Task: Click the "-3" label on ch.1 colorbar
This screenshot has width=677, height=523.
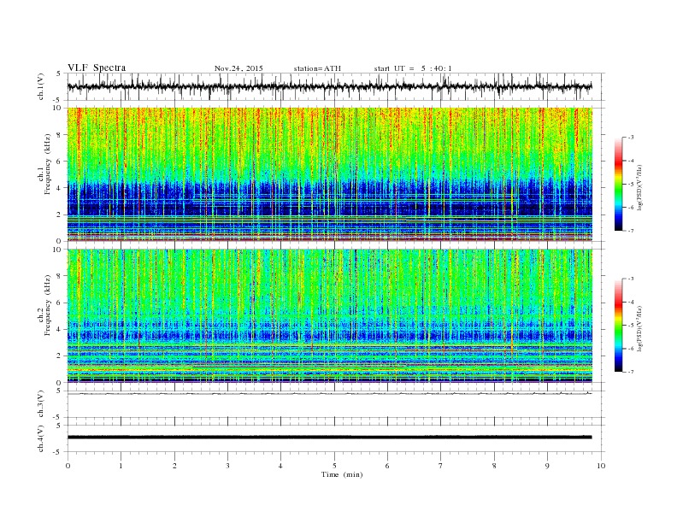Action: [631, 138]
